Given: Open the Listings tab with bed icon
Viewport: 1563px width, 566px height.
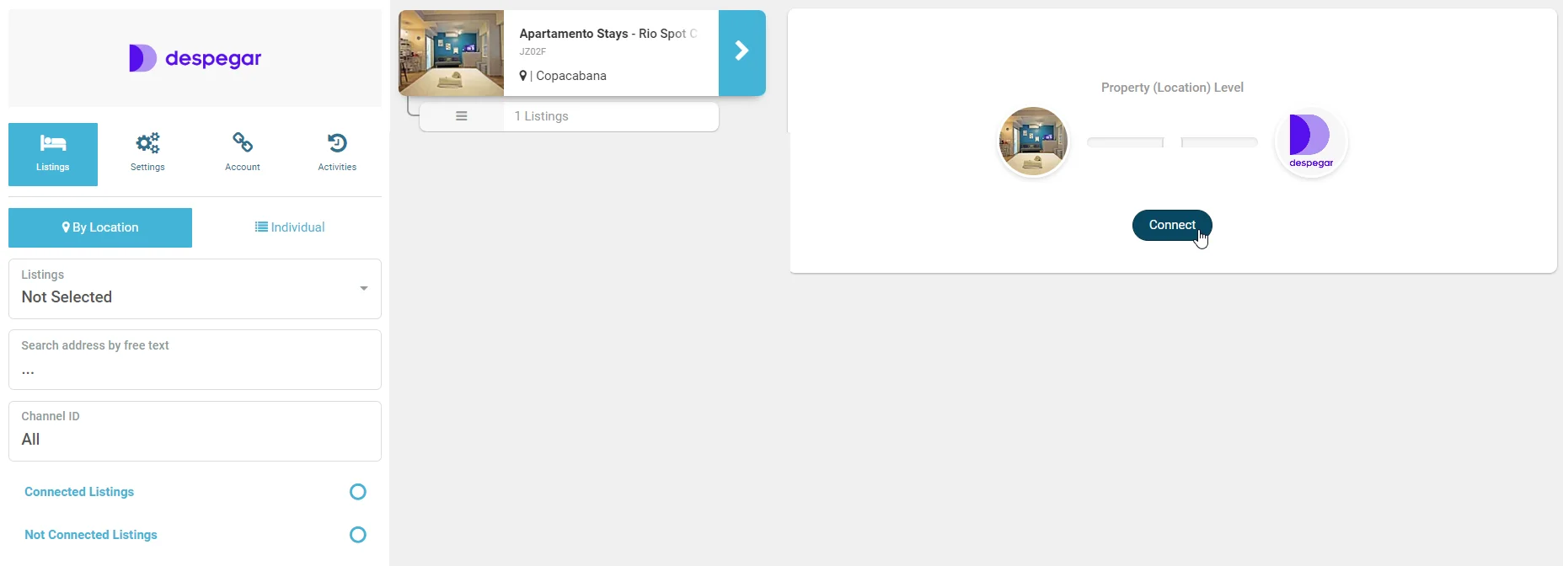Looking at the screenshot, I should 53,154.
